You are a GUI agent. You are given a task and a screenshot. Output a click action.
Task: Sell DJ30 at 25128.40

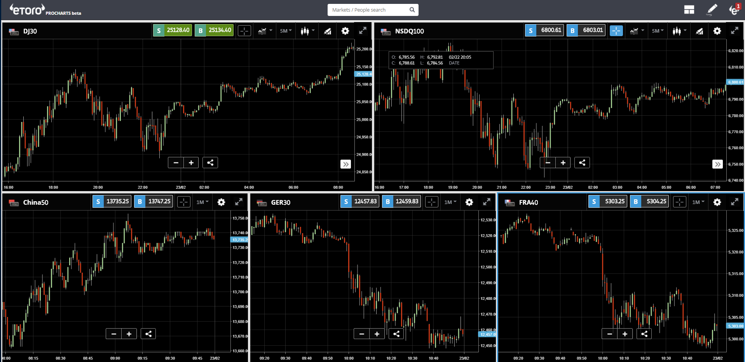pyautogui.click(x=173, y=30)
